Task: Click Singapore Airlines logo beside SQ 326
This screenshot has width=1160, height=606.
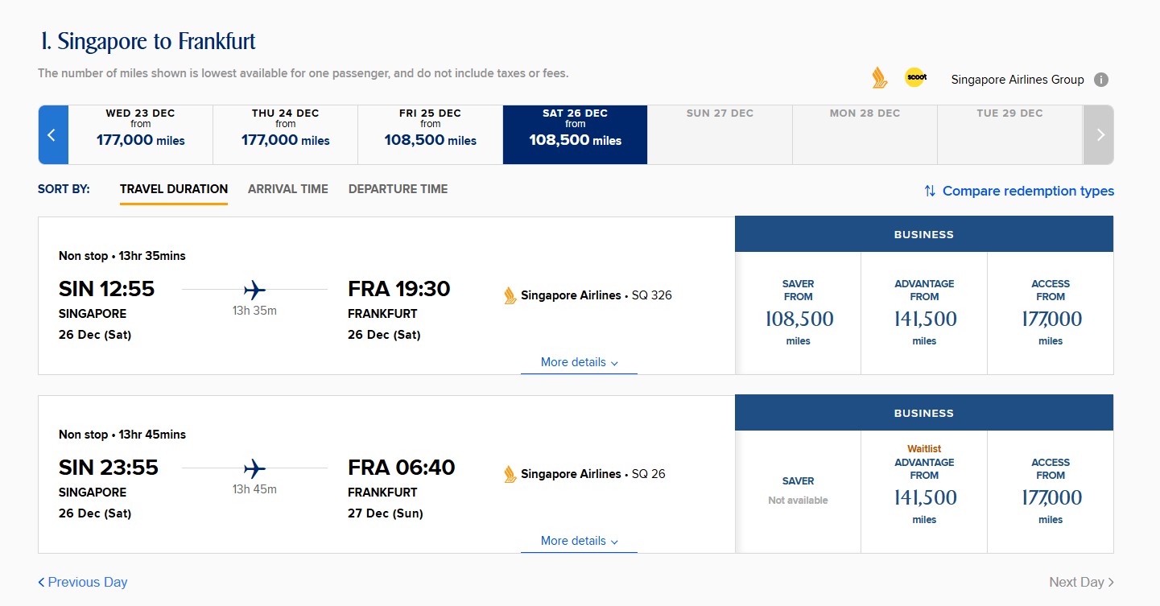Action: point(510,295)
